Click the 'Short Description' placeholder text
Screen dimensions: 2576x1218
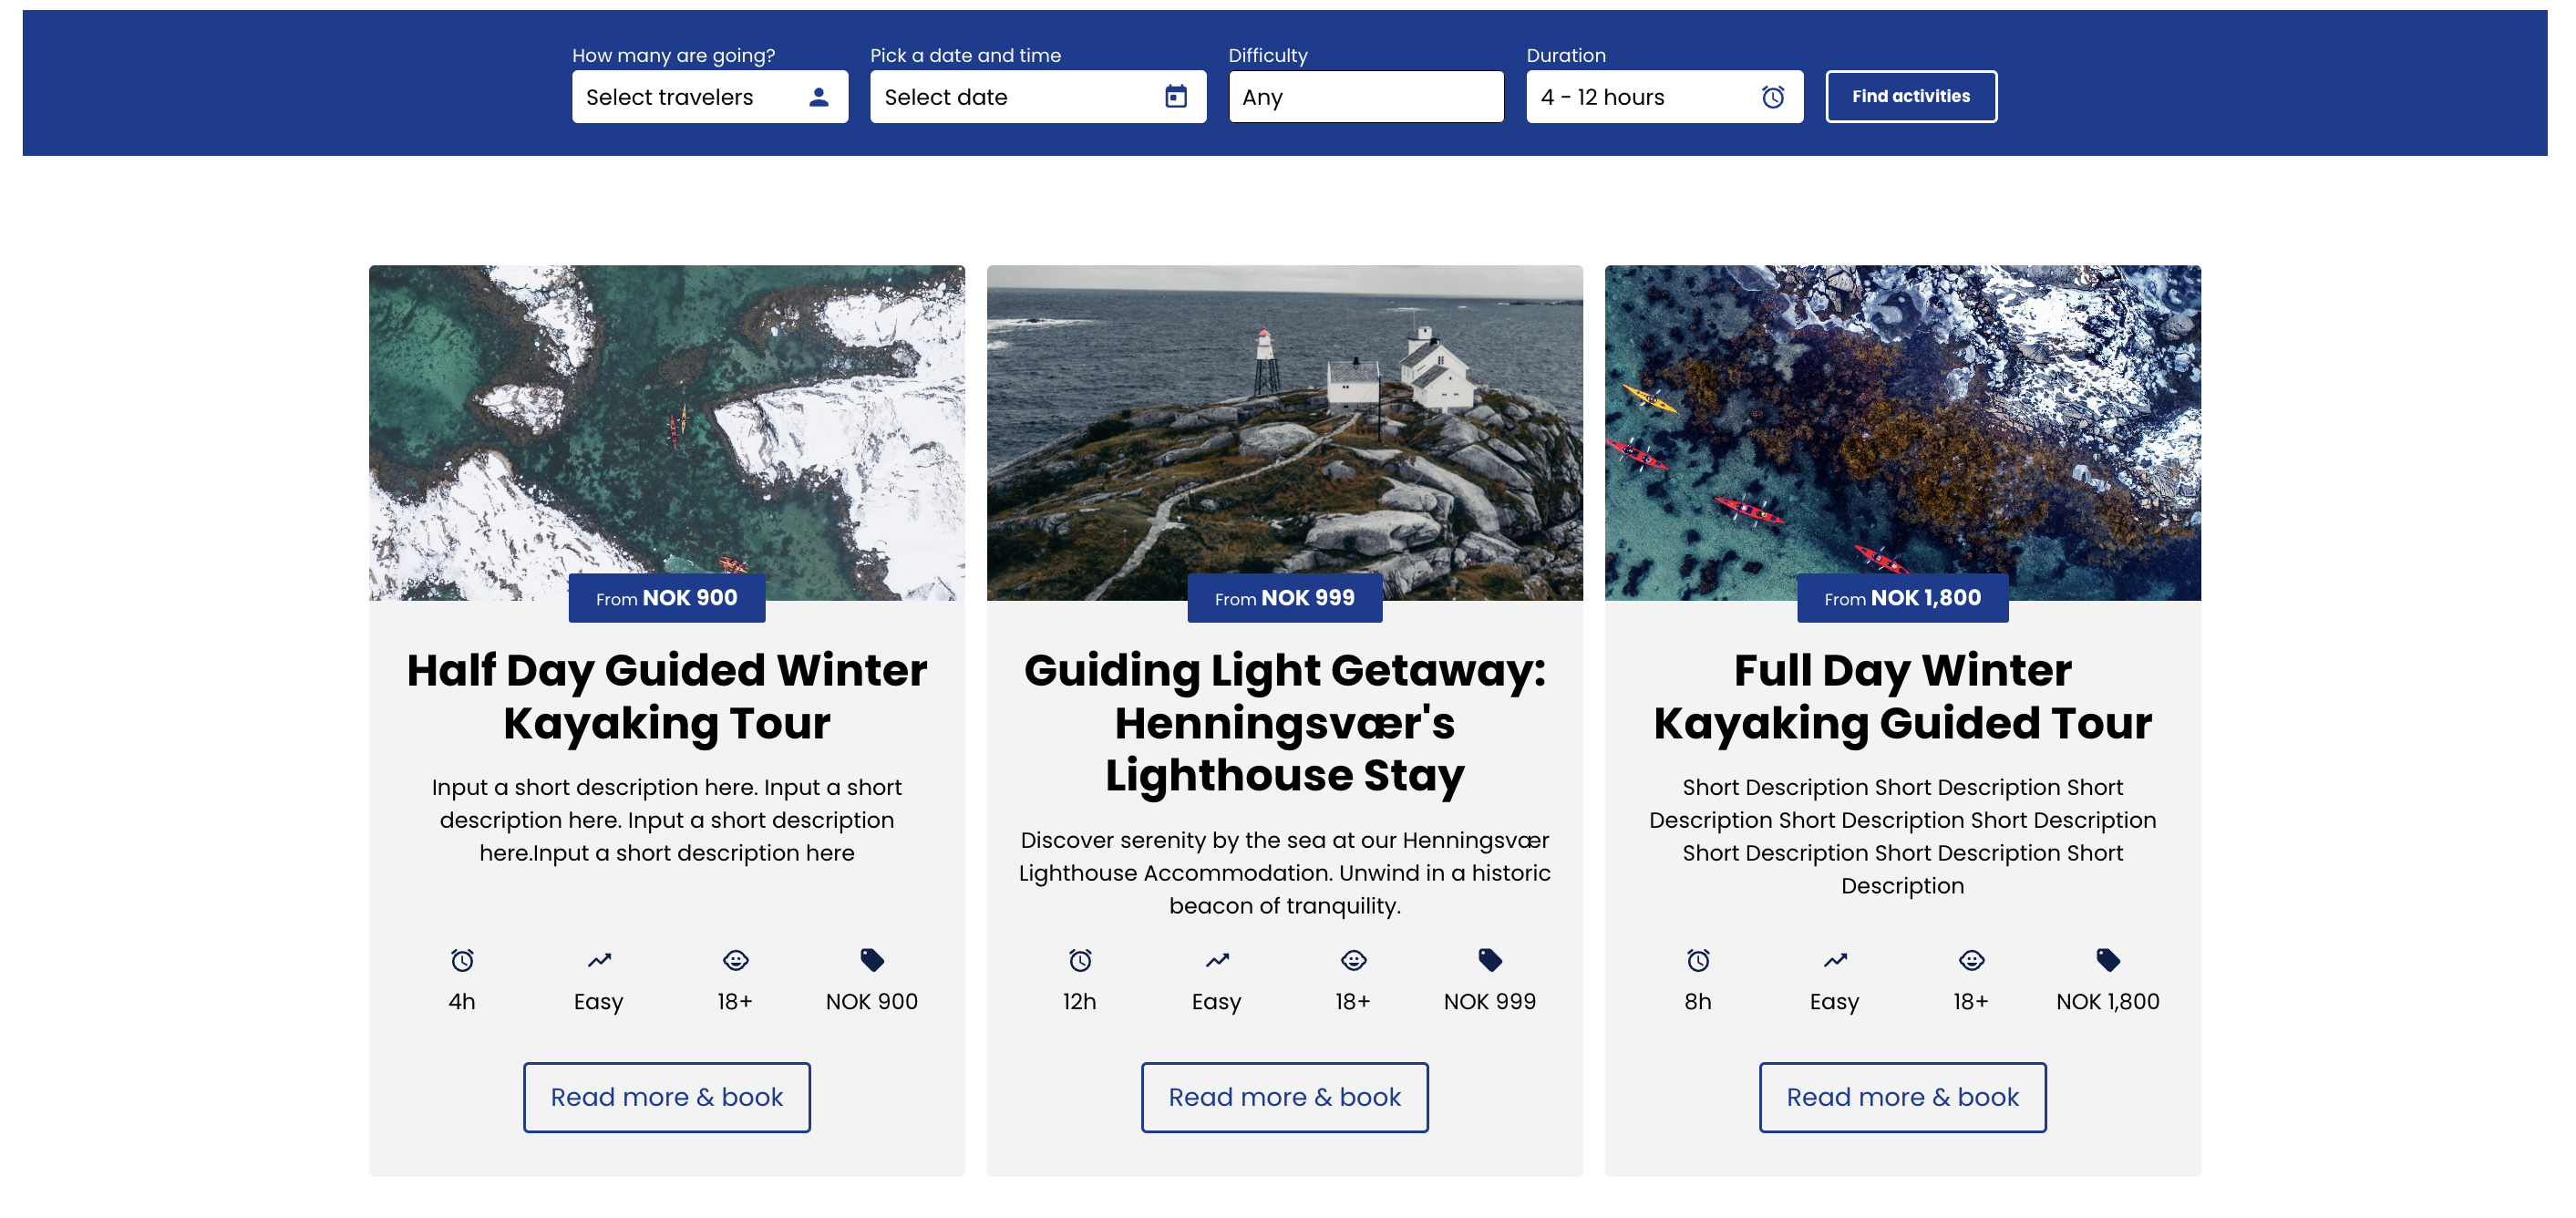coord(1903,836)
